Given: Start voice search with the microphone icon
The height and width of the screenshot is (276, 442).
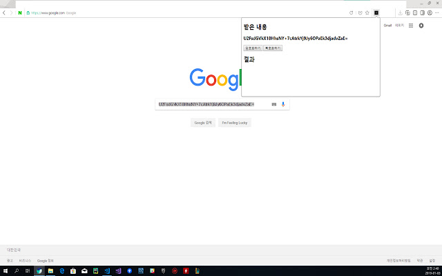Looking at the screenshot, I should pos(283,104).
